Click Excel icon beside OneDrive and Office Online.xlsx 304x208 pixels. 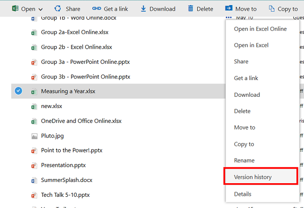click(x=34, y=121)
